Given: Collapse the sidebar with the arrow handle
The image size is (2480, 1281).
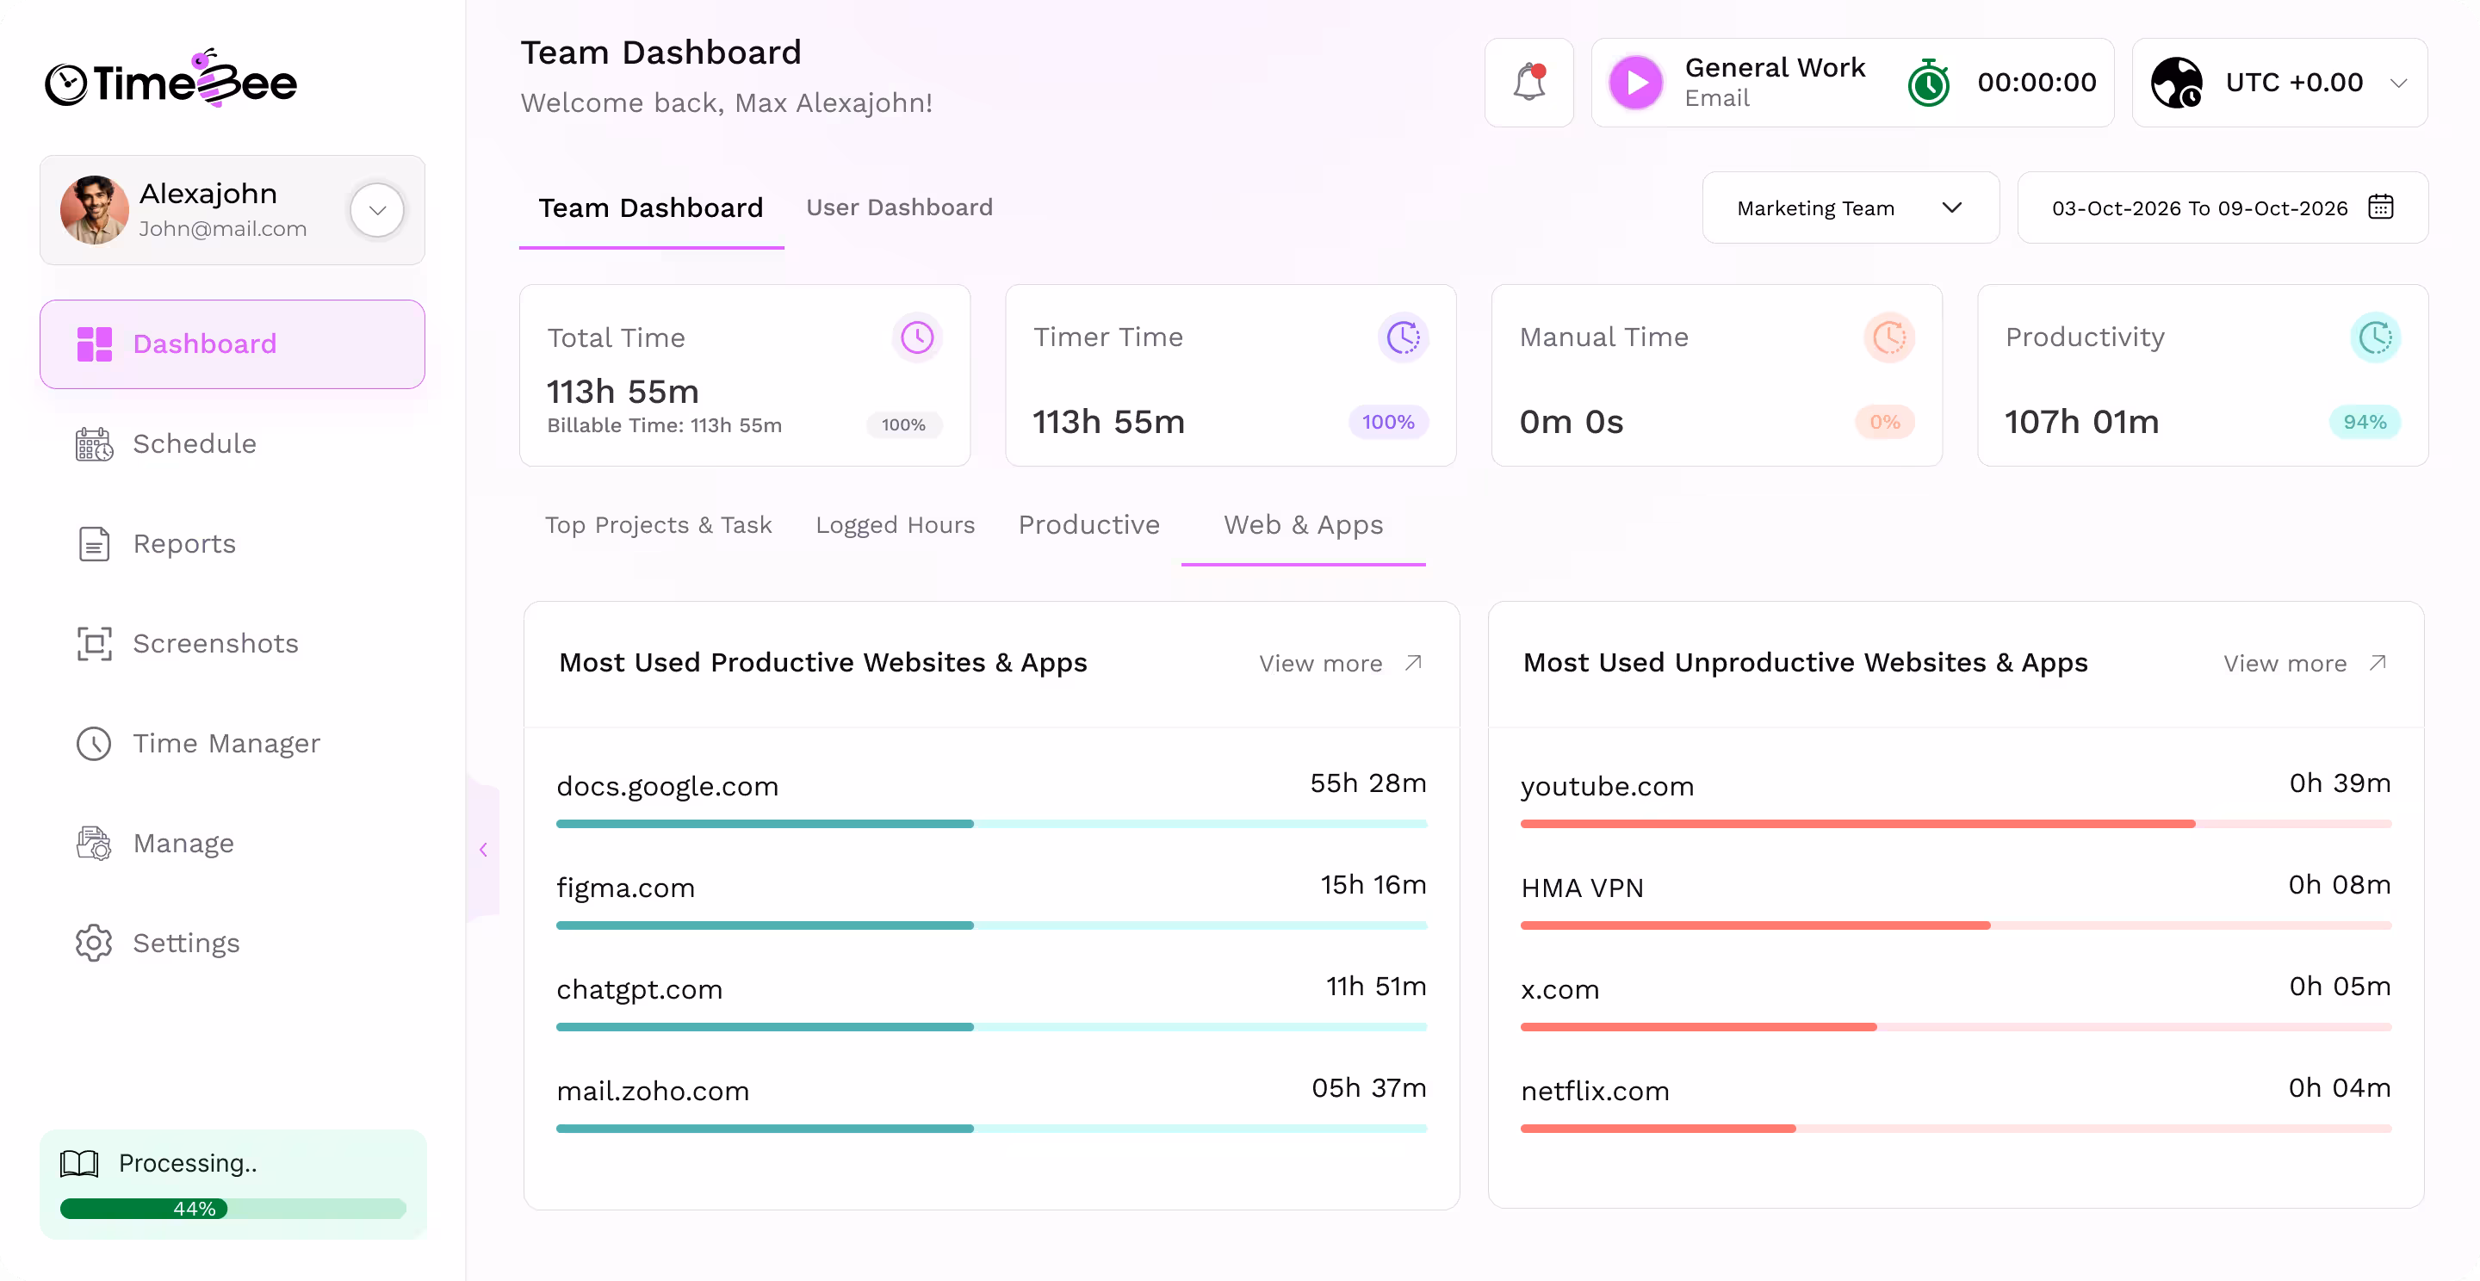Looking at the screenshot, I should coord(483,849).
